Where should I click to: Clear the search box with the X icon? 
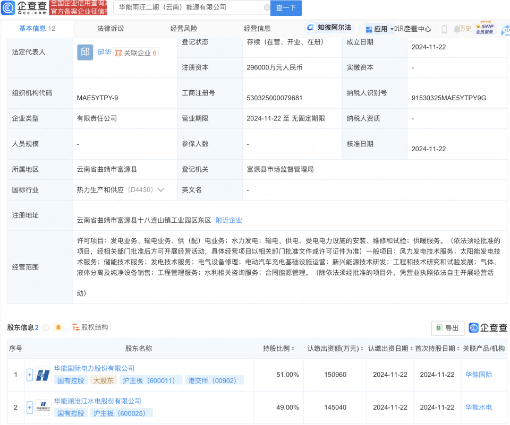(267, 8)
